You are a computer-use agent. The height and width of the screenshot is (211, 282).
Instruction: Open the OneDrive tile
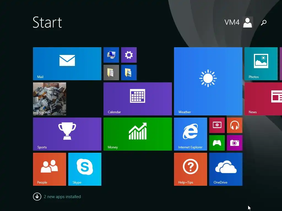226,169
